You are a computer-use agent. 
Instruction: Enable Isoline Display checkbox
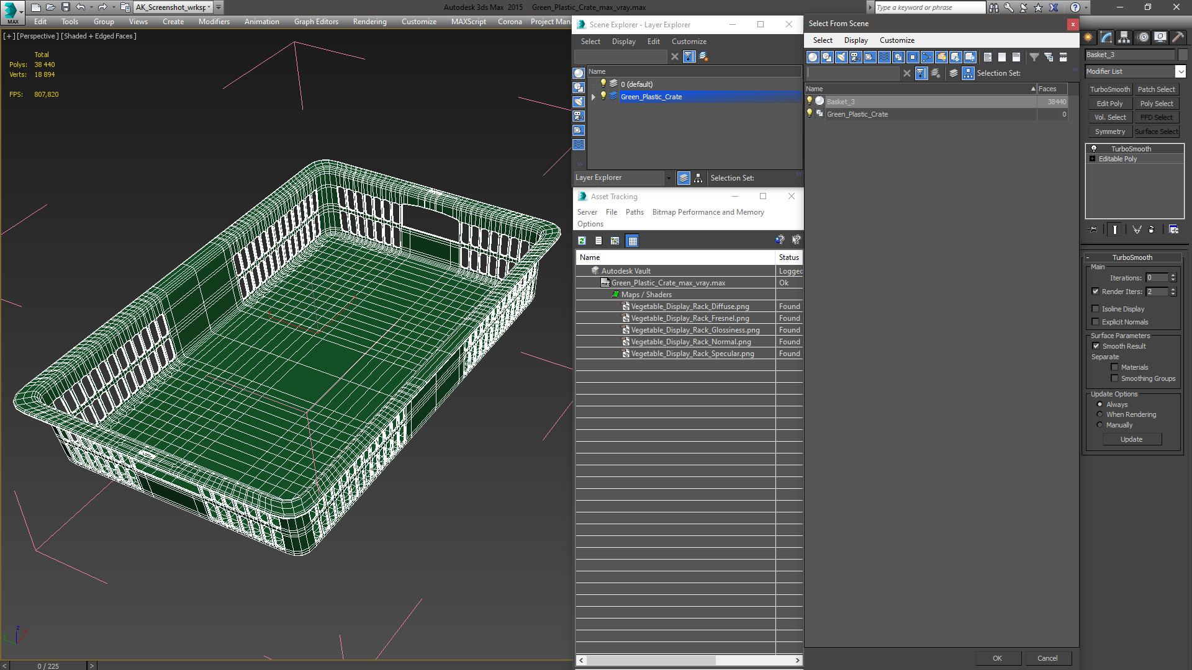click(1096, 309)
